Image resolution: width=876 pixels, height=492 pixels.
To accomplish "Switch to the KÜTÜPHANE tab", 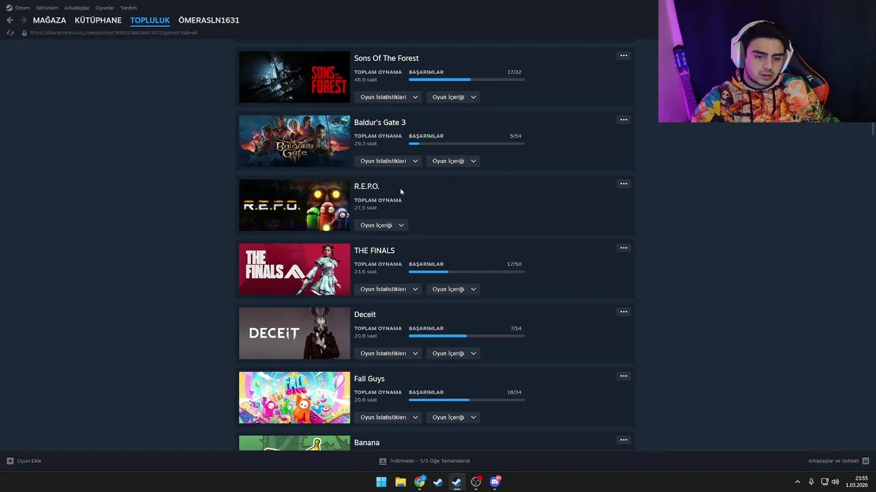I will pos(98,20).
